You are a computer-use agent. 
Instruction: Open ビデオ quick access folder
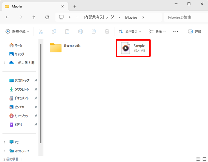tap(16, 125)
